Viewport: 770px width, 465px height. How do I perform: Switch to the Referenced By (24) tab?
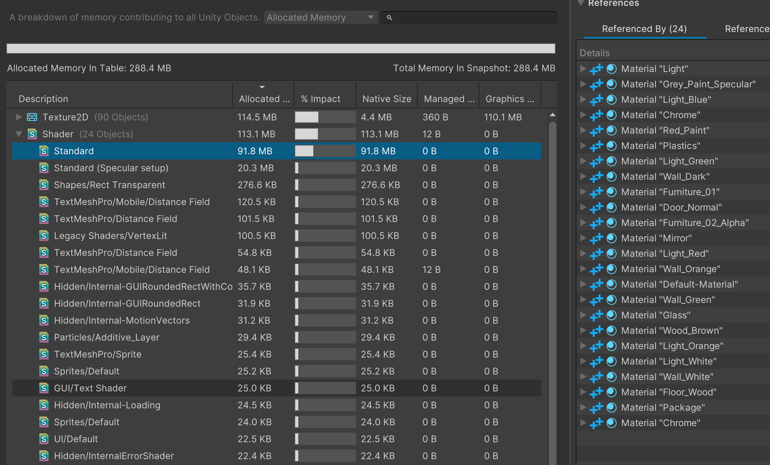pyautogui.click(x=644, y=29)
